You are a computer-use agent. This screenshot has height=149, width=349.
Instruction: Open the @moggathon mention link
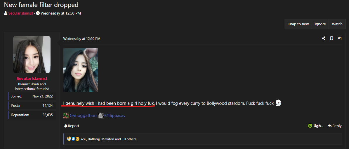[x=83, y=116]
